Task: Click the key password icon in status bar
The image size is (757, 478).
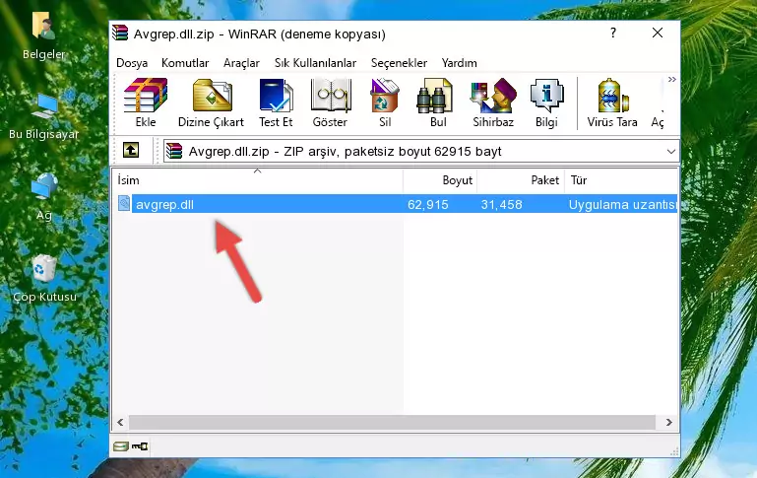Action: 140,446
